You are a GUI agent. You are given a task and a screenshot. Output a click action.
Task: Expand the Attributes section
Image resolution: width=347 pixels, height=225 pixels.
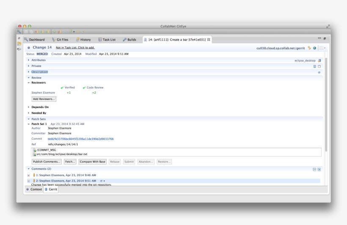(29, 60)
